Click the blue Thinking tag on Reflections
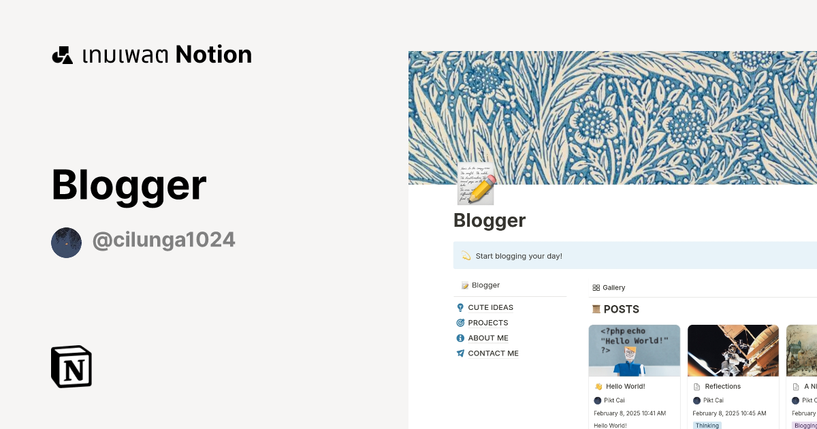This screenshot has height=429, width=817. click(x=707, y=425)
